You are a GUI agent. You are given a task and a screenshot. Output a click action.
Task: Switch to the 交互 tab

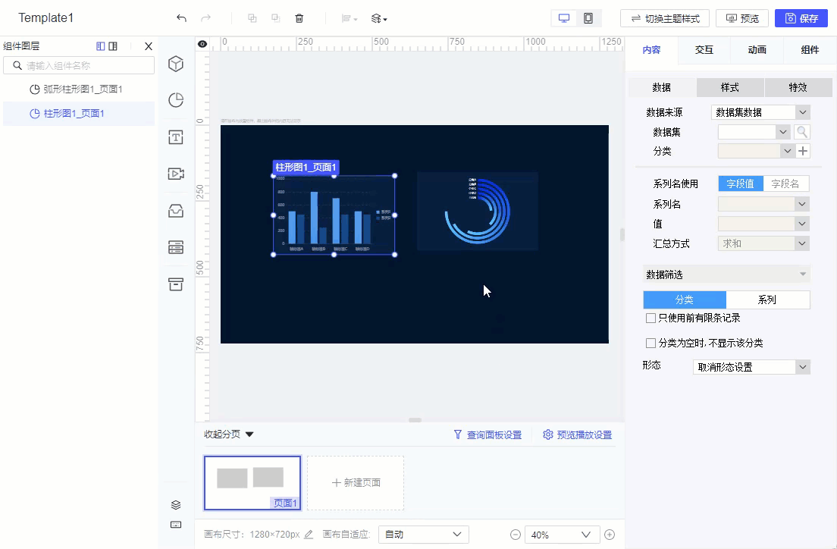tap(704, 50)
